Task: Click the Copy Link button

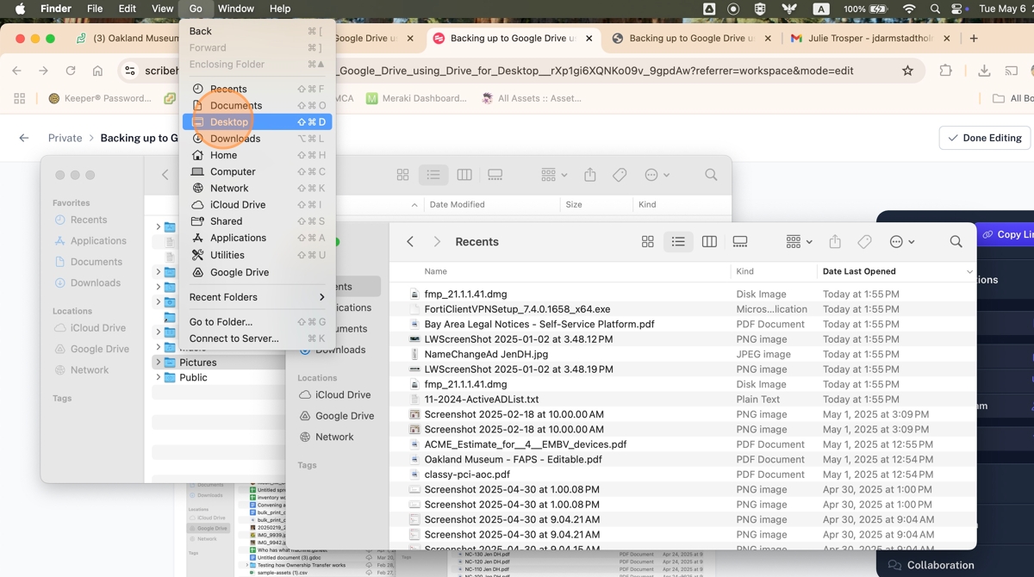Action: [1008, 234]
